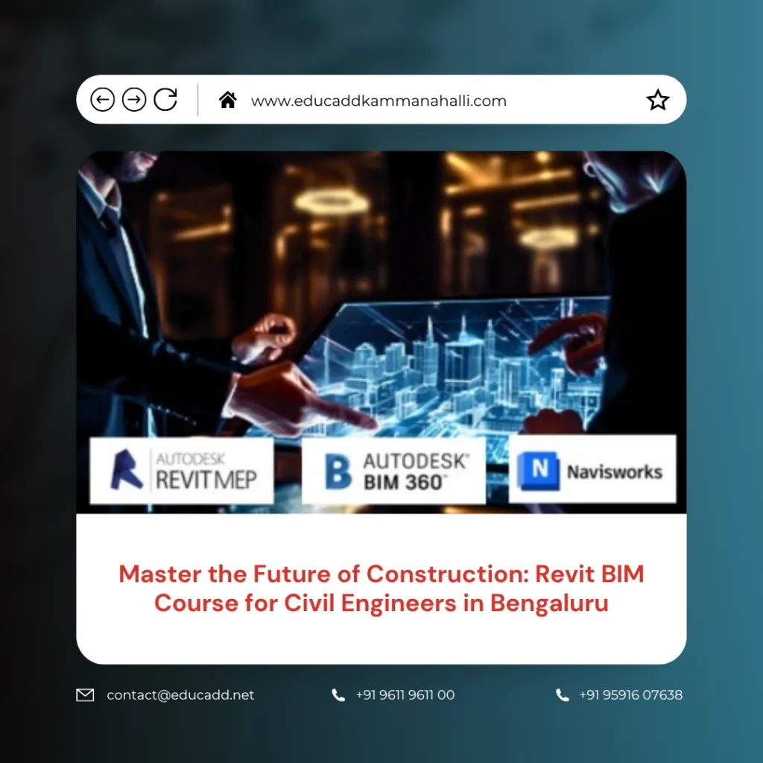This screenshot has width=763, height=763.
Task: Click the phone icon beside +91 9611 9611 00
Action: tap(338, 694)
